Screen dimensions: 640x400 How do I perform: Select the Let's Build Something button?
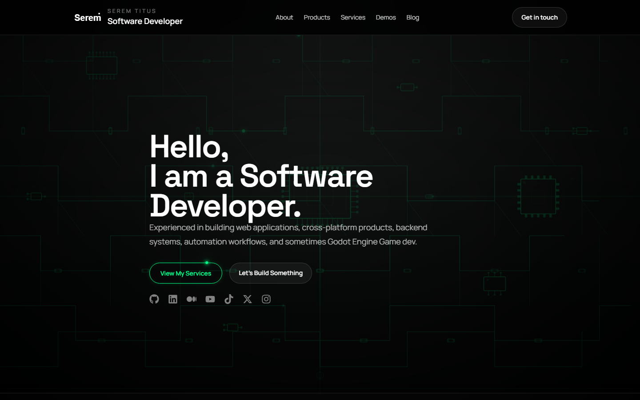coord(270,273)
